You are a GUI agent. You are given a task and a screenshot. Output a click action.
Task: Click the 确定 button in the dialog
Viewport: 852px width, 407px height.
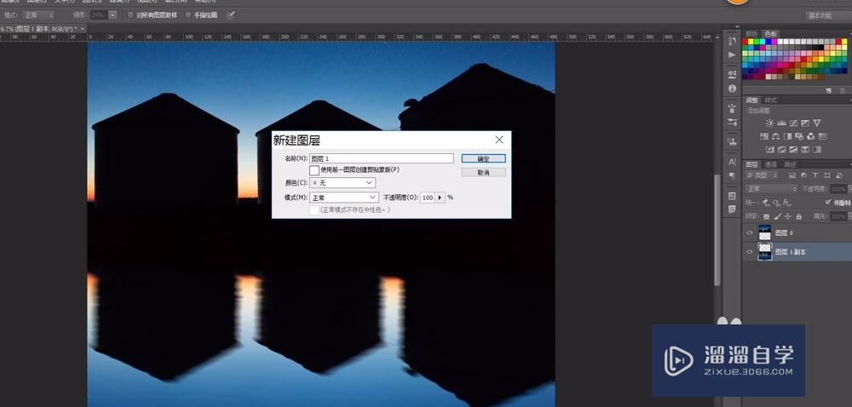click(x=483, y=158)
